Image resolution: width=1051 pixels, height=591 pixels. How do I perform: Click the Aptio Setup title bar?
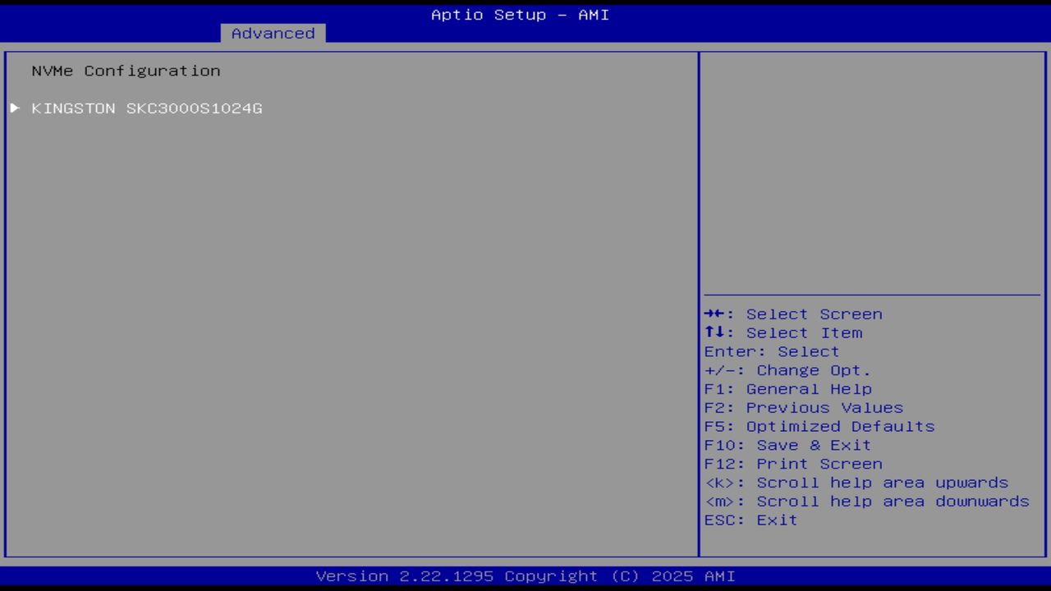tap(520, 14)
